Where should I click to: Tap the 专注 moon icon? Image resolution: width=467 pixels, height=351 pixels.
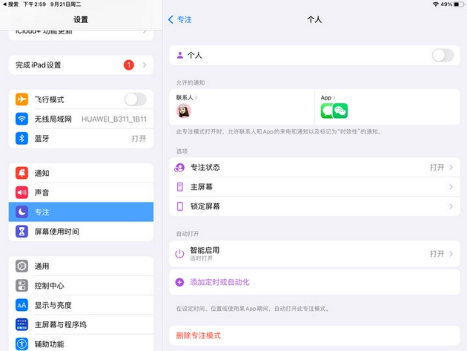tap(21, 212)
